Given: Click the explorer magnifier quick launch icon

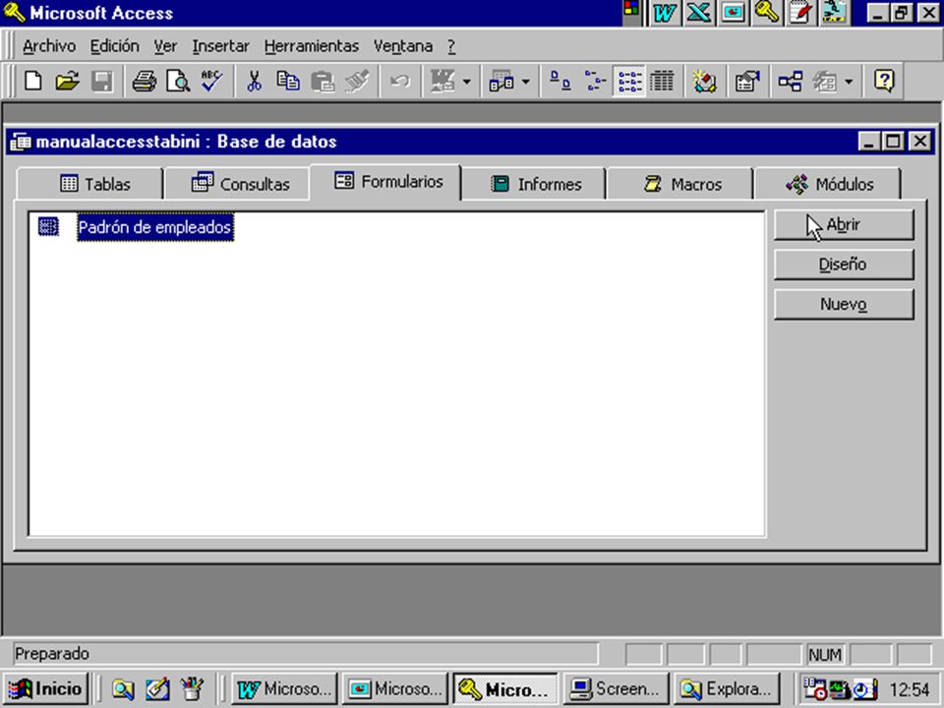Looking at the screenshot, I should pos(123,689).
